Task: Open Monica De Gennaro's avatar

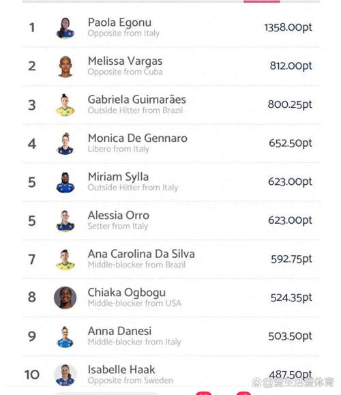Action: 65,143
